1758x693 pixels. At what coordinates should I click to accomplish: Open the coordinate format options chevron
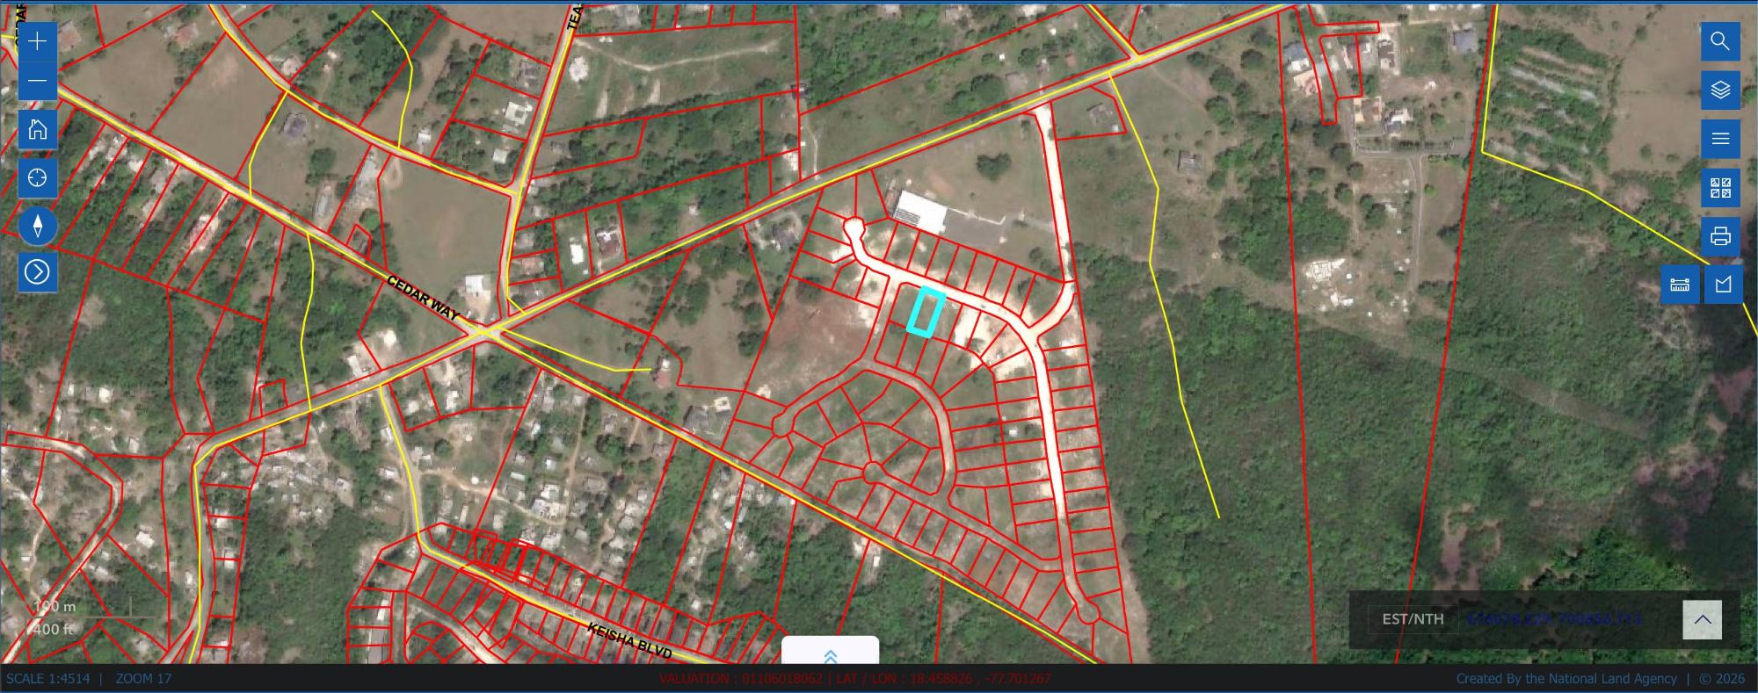(x=1702, y=619)
